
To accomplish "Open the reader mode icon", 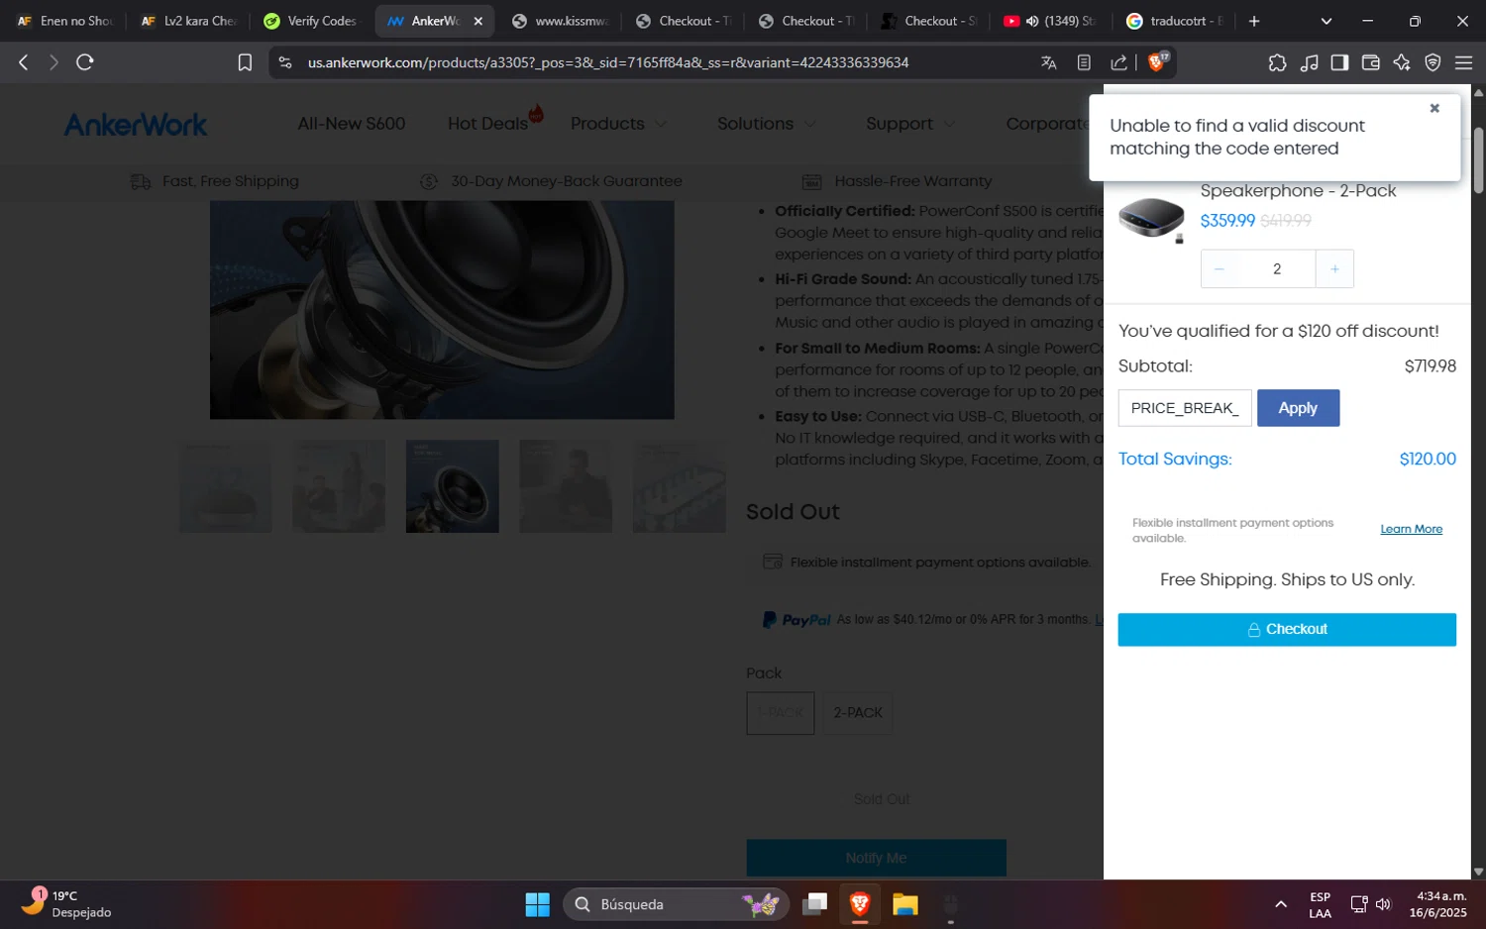I will (x=1084, y=62).
